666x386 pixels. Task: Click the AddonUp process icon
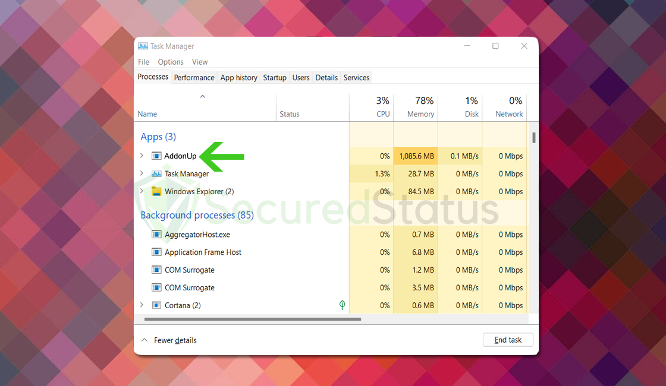coord(156,156)
